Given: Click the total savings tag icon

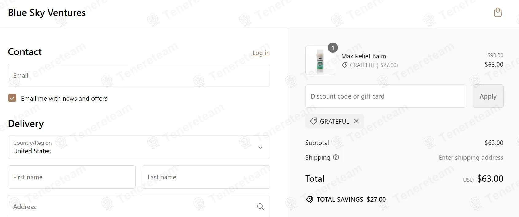Looking at the screenshot, I should click(309, 200).
